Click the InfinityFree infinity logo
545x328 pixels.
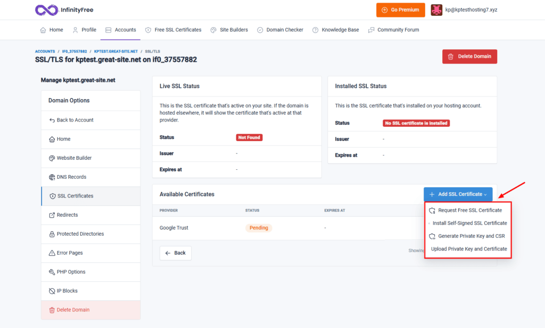pyautogui.click(x=46, y=10)
